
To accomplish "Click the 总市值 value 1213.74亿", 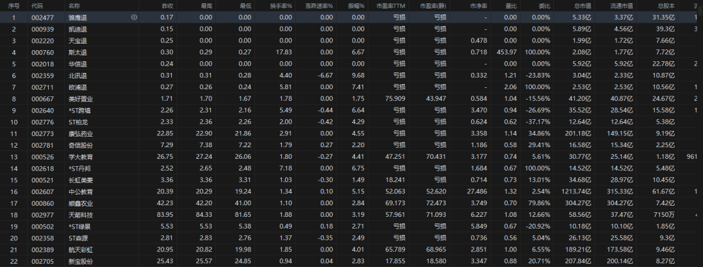I will (x=576, y=191).
